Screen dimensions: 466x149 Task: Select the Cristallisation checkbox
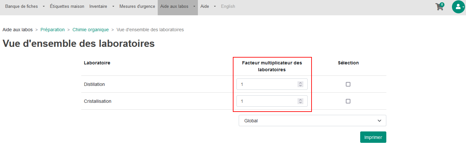(x=348, y=101)
